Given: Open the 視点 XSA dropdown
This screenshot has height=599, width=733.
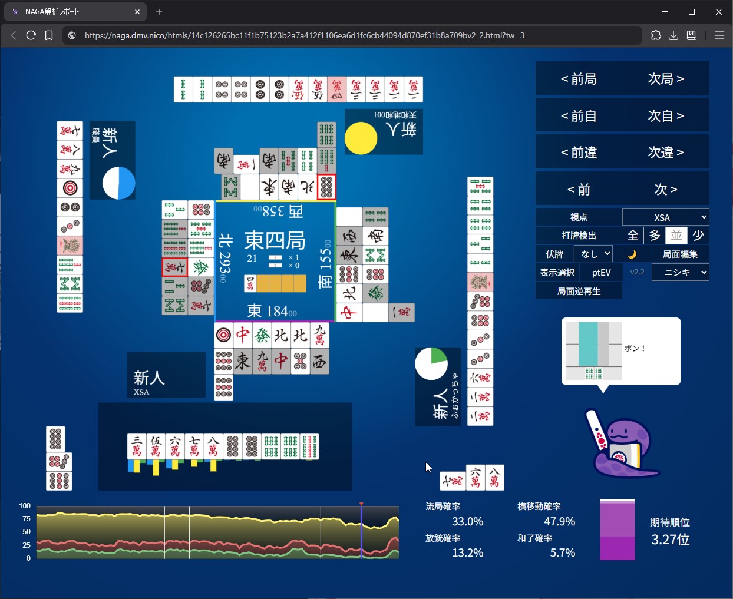Looking at the screenshot, I should (665, 217).
